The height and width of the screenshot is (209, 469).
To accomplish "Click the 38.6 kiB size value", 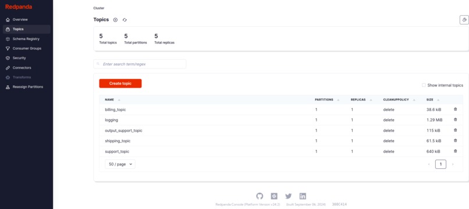I will click(434, 110).
